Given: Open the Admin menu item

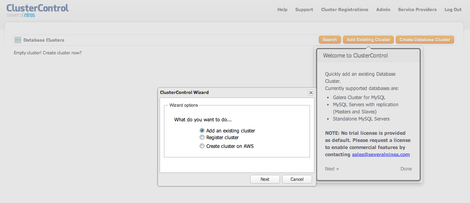Looking at the screenshot, I should click(x=383, y=10).
